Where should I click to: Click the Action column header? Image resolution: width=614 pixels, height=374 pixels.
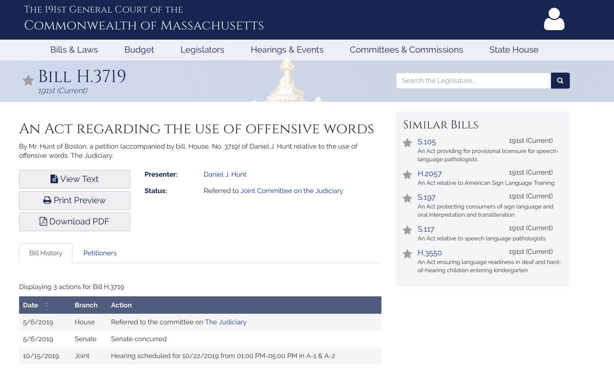(121, 305)
